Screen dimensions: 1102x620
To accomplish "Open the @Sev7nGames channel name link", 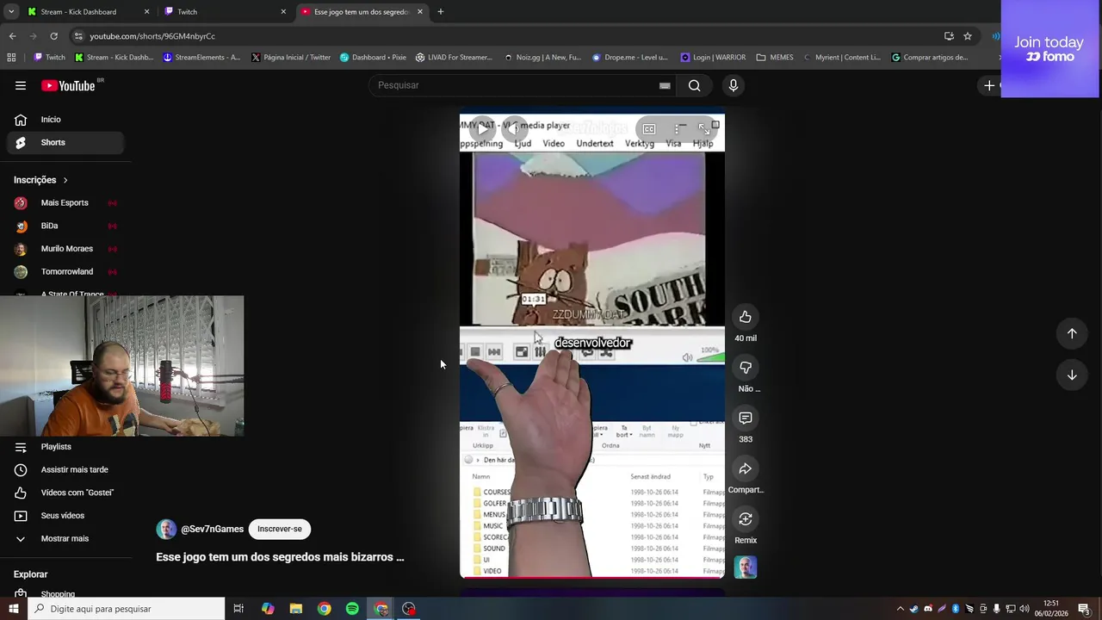I will tap(212, 529).
